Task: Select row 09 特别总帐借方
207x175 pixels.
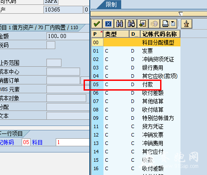Action: click(x=136, y=118)
